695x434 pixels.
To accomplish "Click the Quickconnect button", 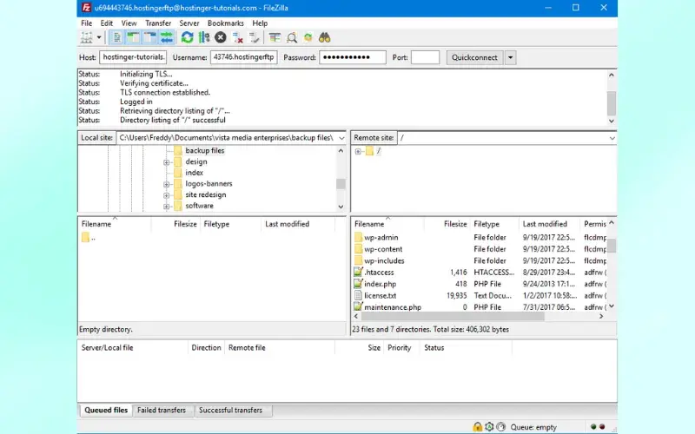I will 474,57.
